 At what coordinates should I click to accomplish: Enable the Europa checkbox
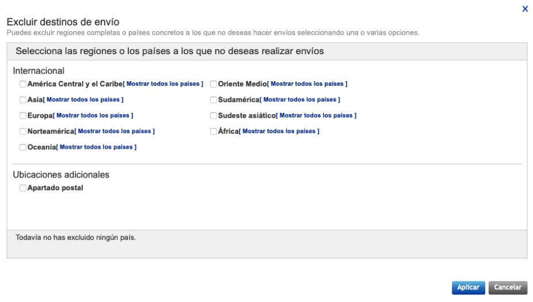click(23, 116)
